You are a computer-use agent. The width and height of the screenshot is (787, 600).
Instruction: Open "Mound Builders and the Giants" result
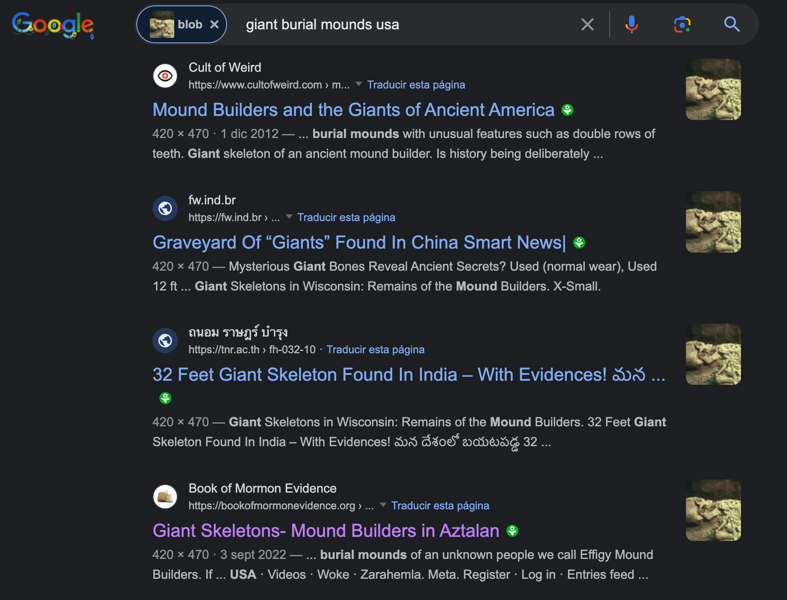click(x=353, y=110)
